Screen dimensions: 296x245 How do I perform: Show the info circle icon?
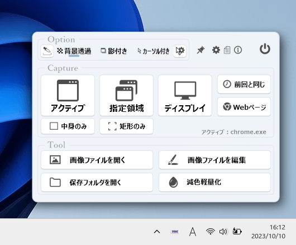[238, 50]
